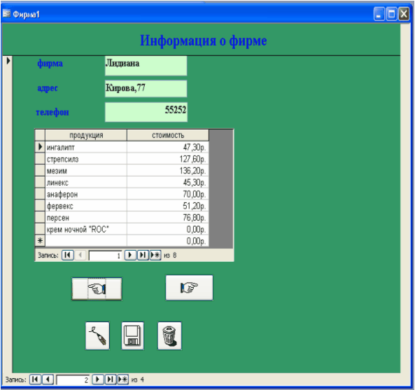Go to first record in subform navigator
415x390 pixels.
pyautogui.click(x=68, y=255)
